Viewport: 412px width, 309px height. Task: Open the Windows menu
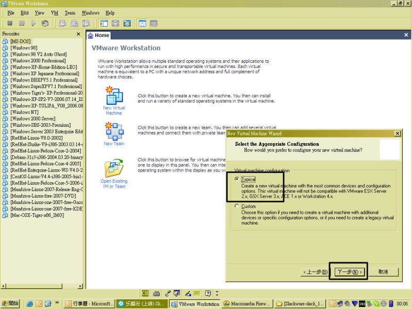(x=91, y=12)
